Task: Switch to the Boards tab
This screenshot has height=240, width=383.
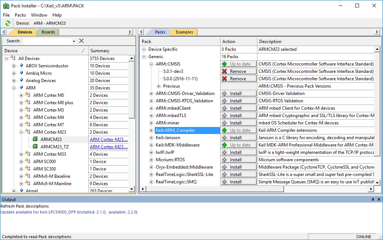Action: pyautogui.click(x=48, y=32)
